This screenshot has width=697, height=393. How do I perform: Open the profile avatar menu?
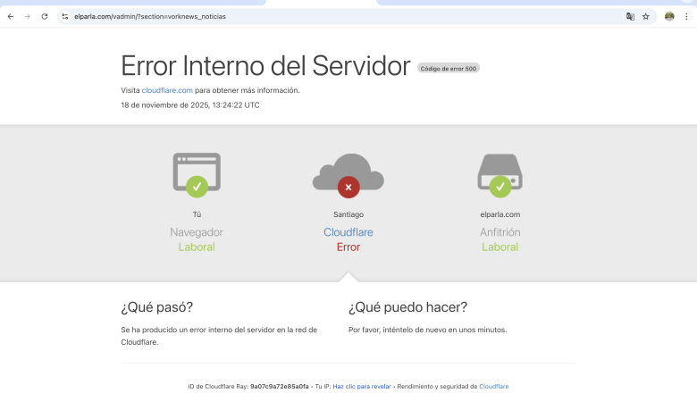click(669, 16)
